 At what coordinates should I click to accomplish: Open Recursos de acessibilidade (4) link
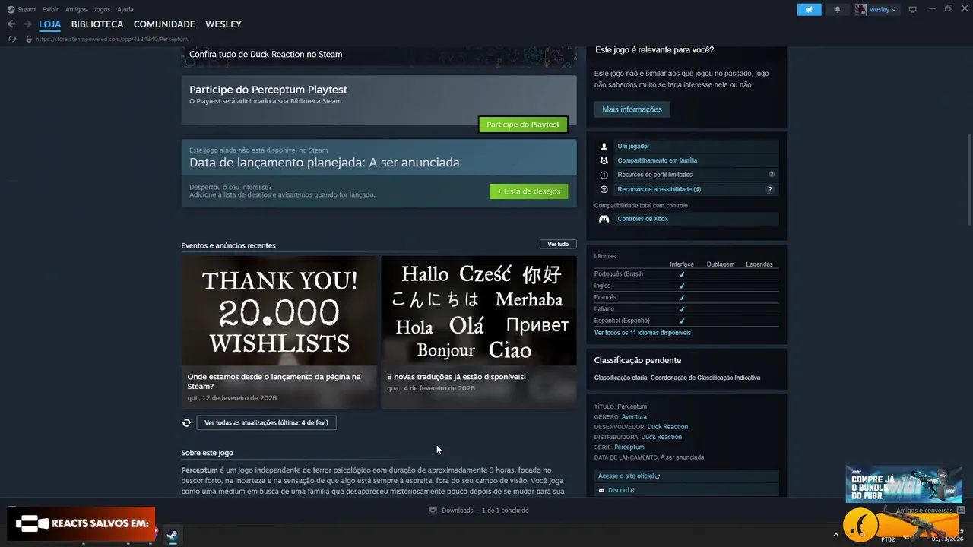659,189
